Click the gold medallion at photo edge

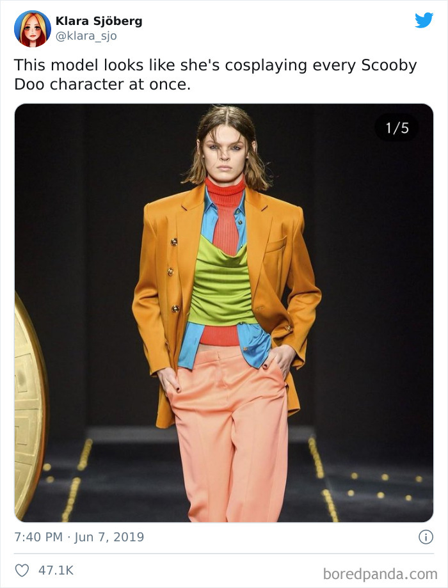(30, 405)
